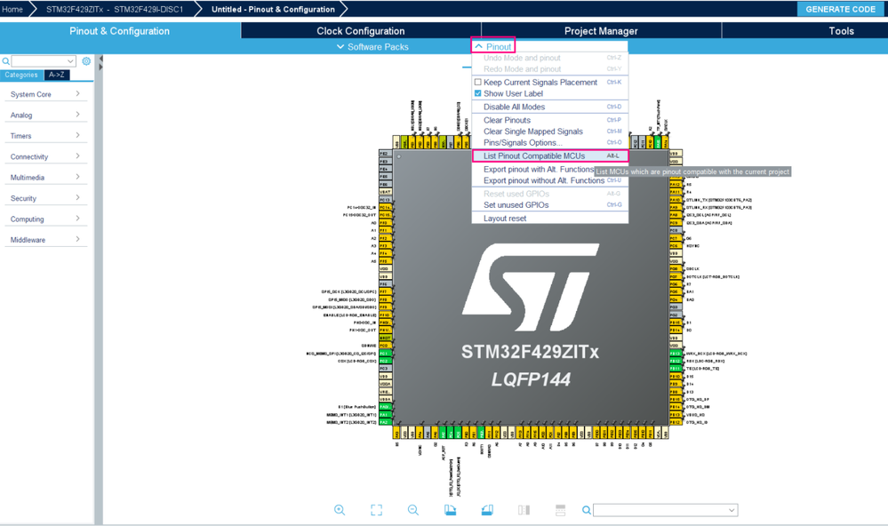The width and height of the screenshot is (888, 526).
Task: Switch to the Clock Configuration tab
Action: (361, 29)
